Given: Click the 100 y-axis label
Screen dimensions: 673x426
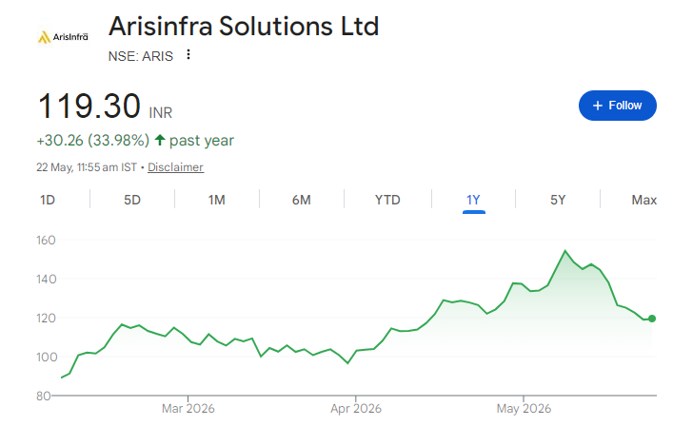Looking at the screenshot, I should [47, 357].
